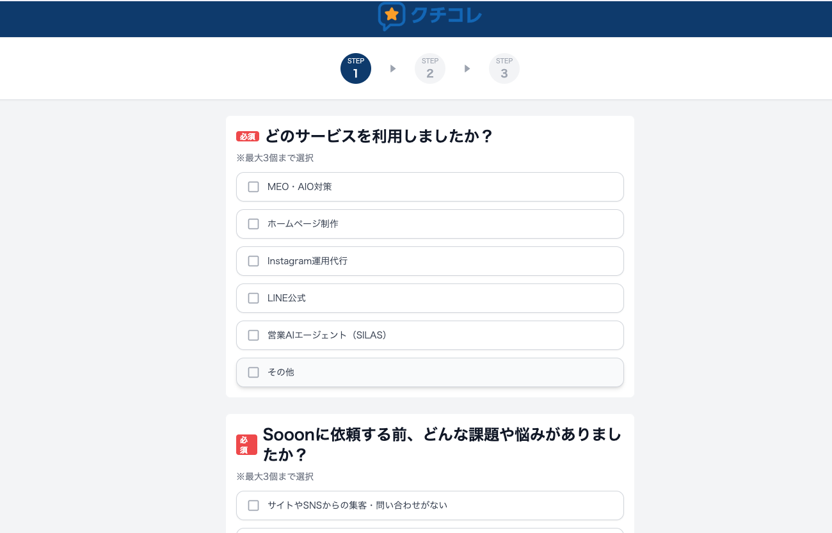This screenshot has width=832, height=533.
Task: Open the STEP 3 indicator
Action: click(504, 68)
